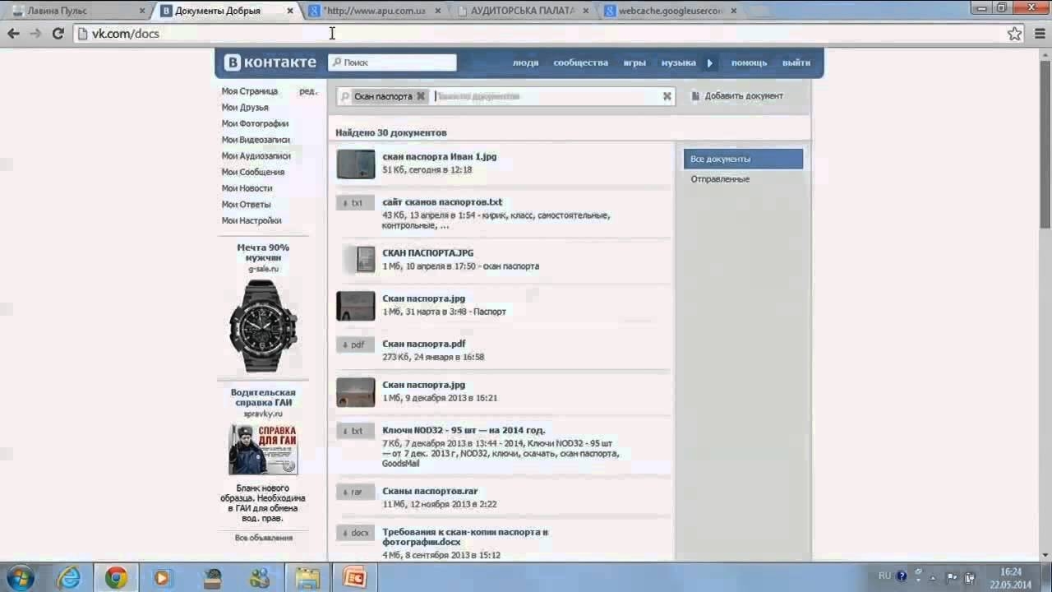The image size is (1052, 592).
Task: Click Все объявления link
Action: (x=264, y=538)
